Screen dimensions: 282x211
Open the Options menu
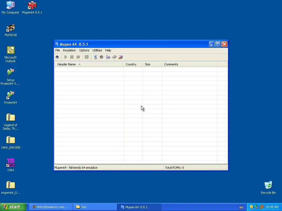click(84, 50)
